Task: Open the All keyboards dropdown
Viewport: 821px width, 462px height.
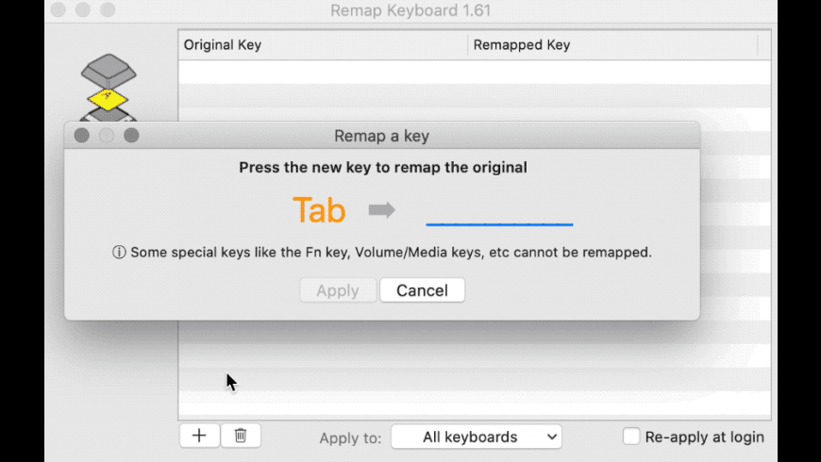Action: 477,437
